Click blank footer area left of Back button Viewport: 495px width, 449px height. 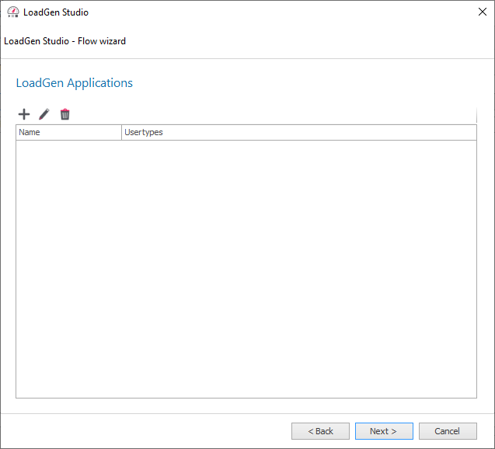pos(145,431)
